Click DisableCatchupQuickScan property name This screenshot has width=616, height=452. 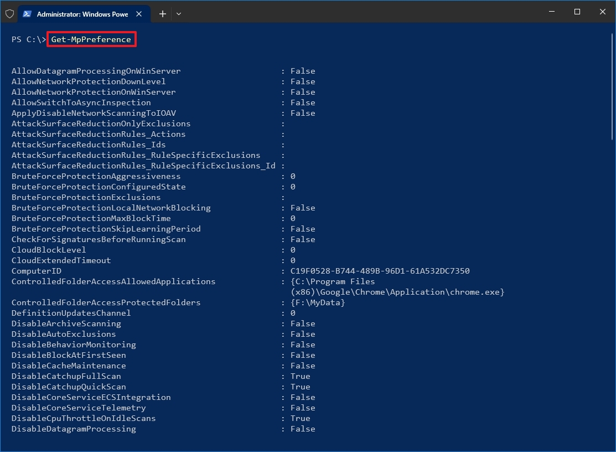click(69, 387)
